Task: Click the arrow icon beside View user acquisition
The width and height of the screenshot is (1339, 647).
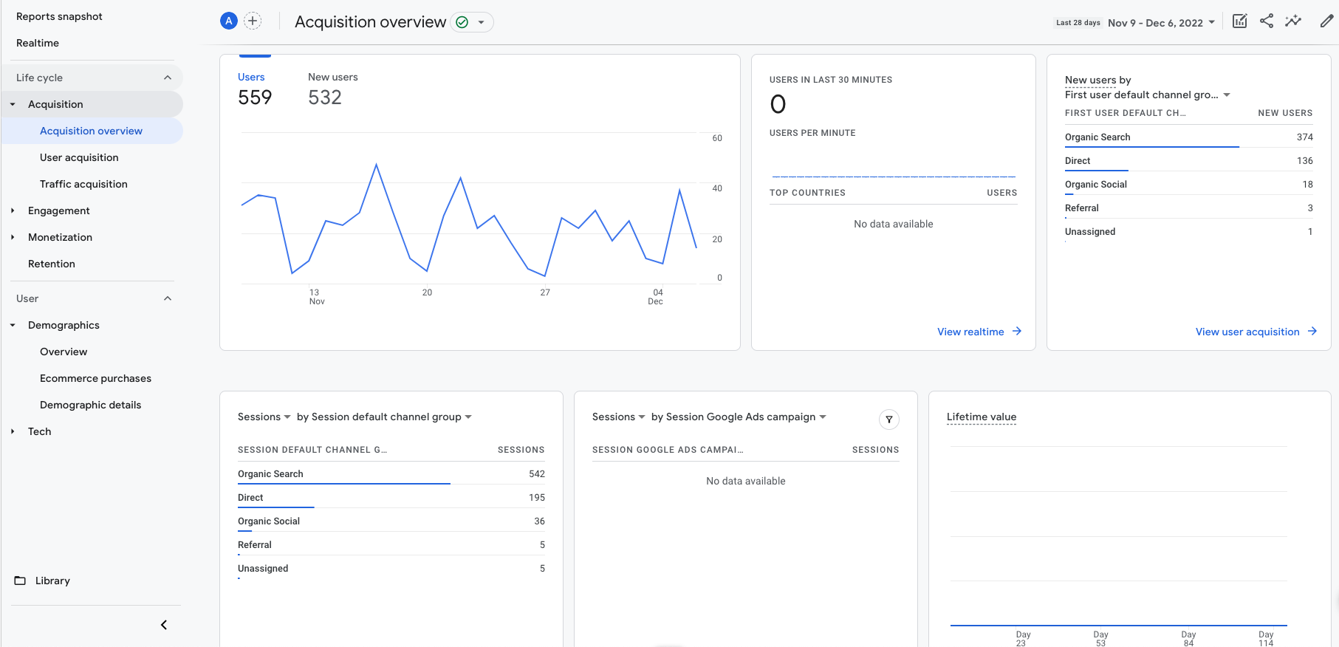Action: pyautogui.click(x=1312, y=331)
